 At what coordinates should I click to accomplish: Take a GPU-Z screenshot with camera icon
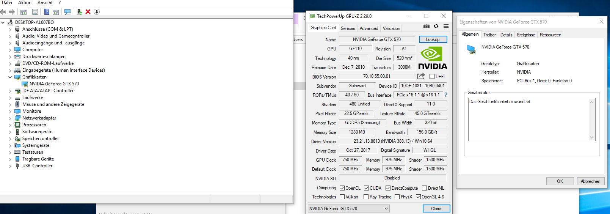point(427,26)
